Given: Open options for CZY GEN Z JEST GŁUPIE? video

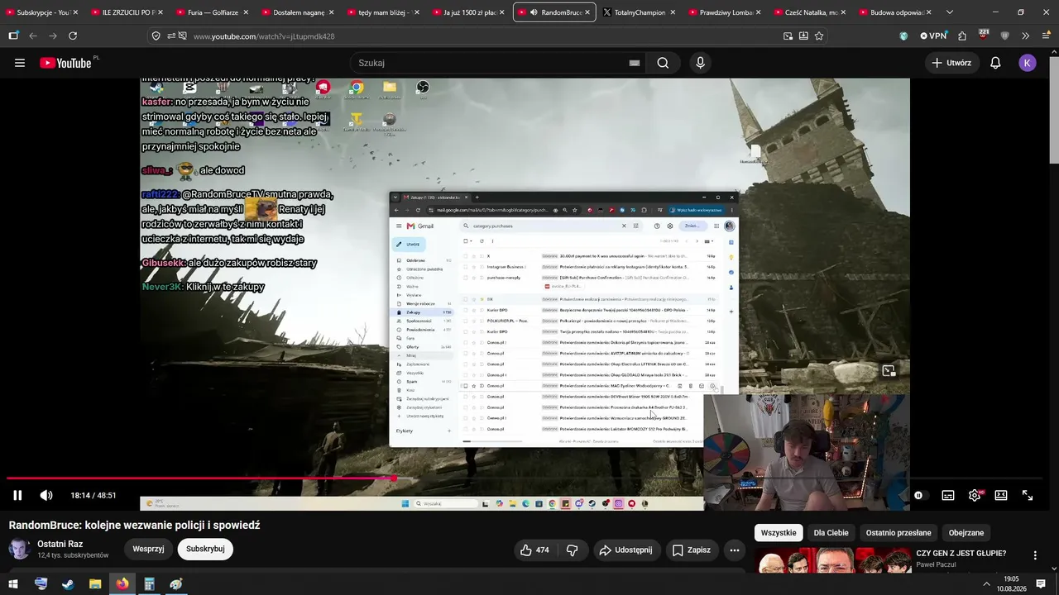Looking at the screenshot, I should click(1034, 555).
